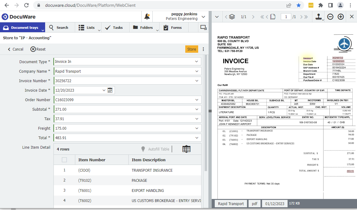Open Chrome profile avatar

point(340,5)
